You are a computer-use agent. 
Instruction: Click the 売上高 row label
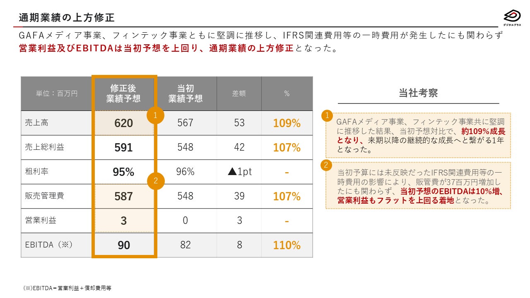[34, 123]
